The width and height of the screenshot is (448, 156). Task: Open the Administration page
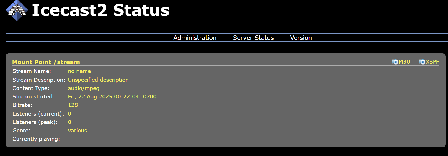pyautogui.click(x=195, y=38)
